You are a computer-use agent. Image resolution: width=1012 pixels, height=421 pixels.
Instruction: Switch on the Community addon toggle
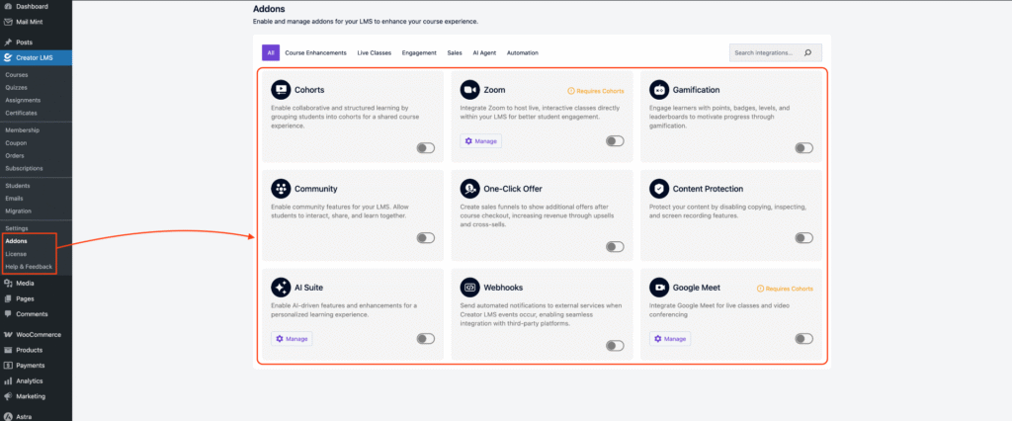coord(425,238)
